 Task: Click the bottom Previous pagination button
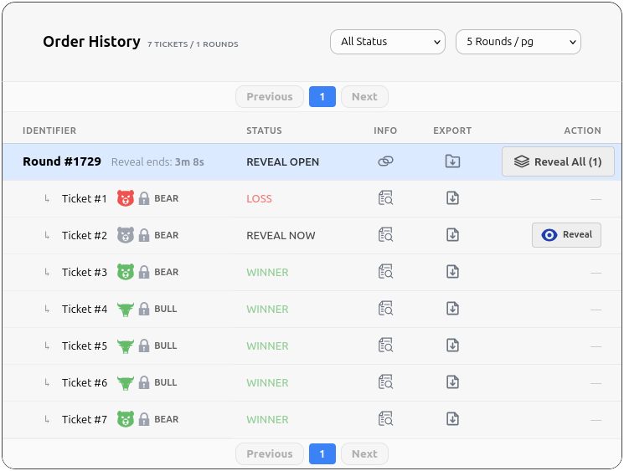click(270, 454)
